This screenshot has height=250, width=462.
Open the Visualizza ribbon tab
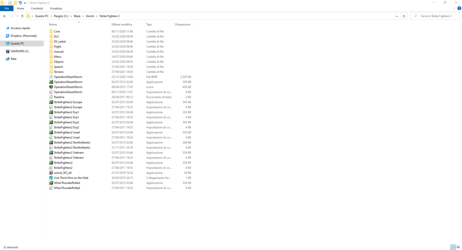(56, 8)
